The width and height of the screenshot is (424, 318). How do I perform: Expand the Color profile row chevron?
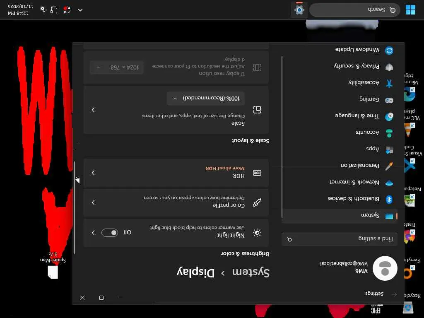point(93,202)
